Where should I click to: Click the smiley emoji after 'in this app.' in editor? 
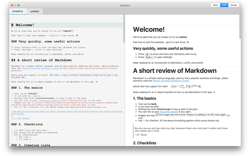coord(97,82)
